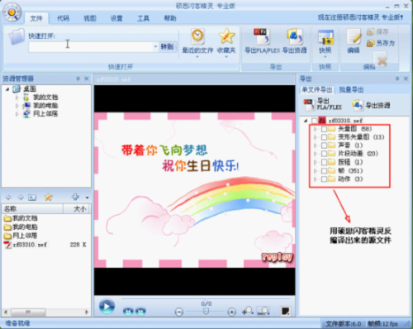The width and height of the screenshot is (413, 329).
Task: Click the 快照 snapshot icon
Action: coord(325,37)
